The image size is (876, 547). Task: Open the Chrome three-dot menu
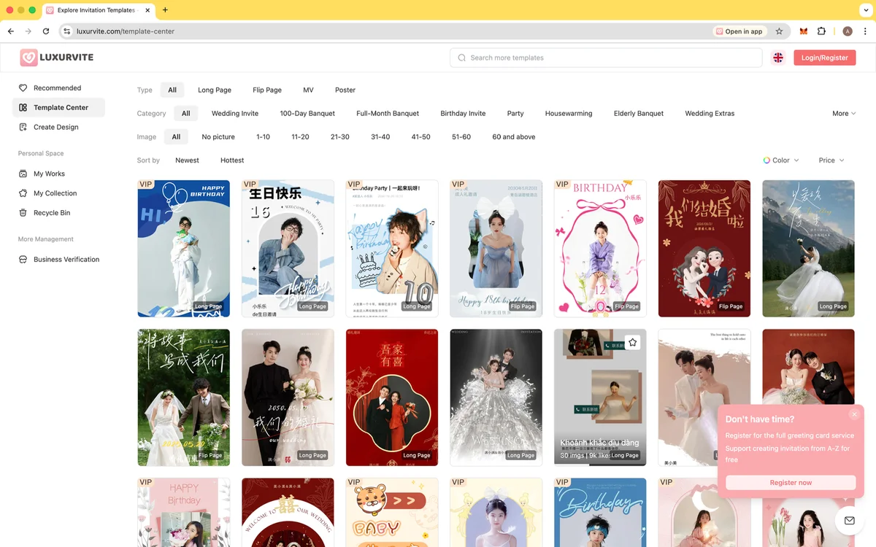tap(865, 31)
